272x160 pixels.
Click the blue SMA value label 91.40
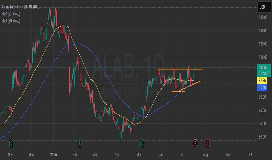click(x=262, y=88)
